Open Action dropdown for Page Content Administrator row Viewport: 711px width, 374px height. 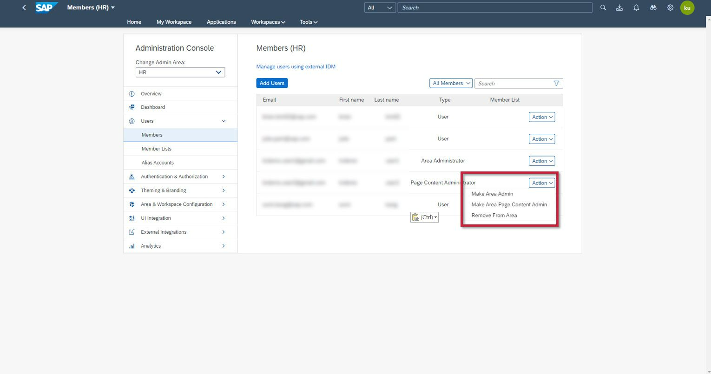tap(542, 183)
